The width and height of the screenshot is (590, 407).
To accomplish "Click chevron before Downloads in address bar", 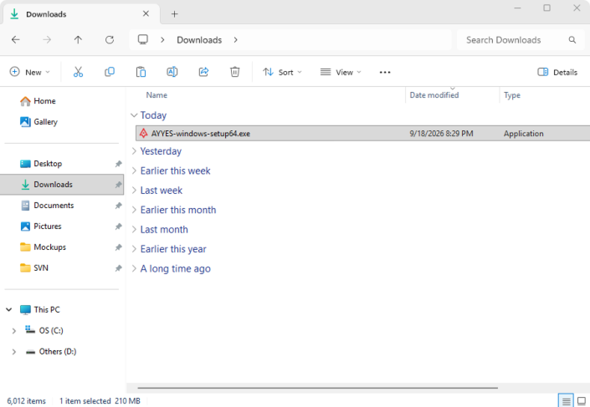I will (x=162, y=39).
